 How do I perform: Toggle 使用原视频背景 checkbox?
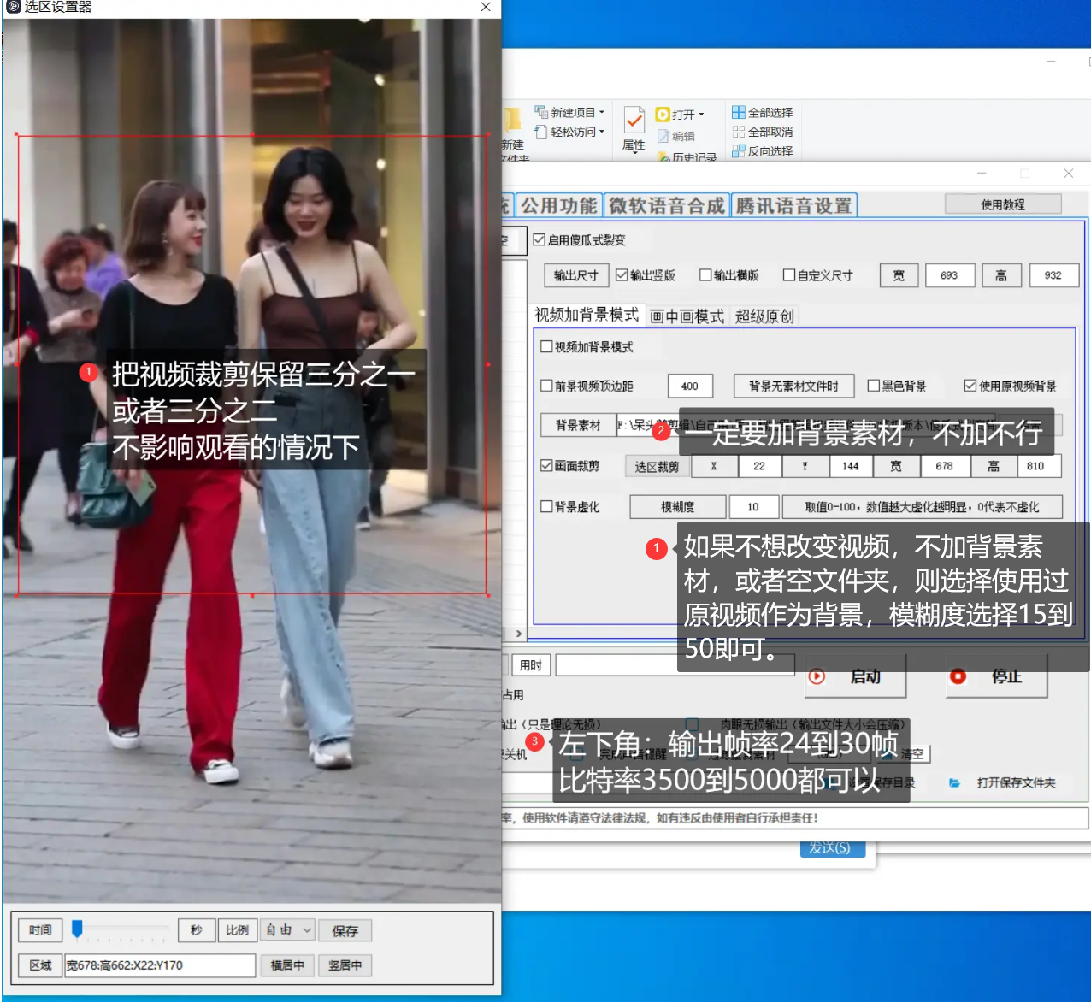click(970, 386)
